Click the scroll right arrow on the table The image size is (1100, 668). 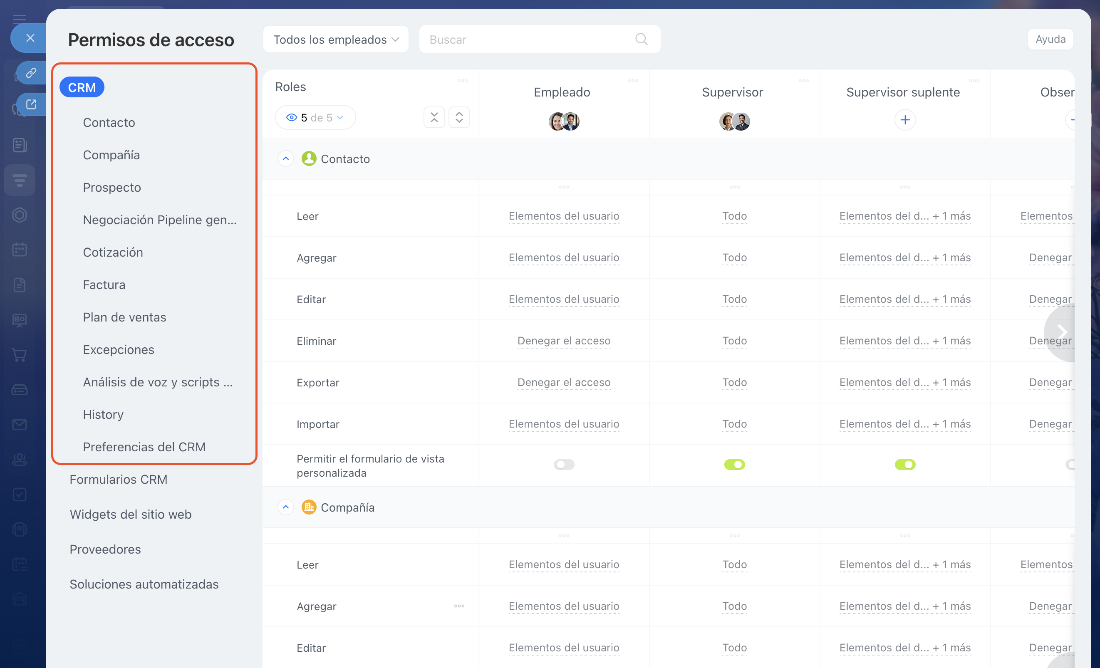(x=1062, y=332)
